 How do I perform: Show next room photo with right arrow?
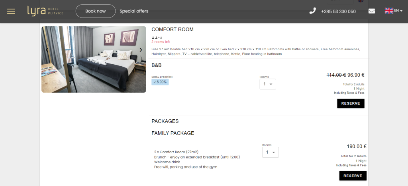point(141,50)
